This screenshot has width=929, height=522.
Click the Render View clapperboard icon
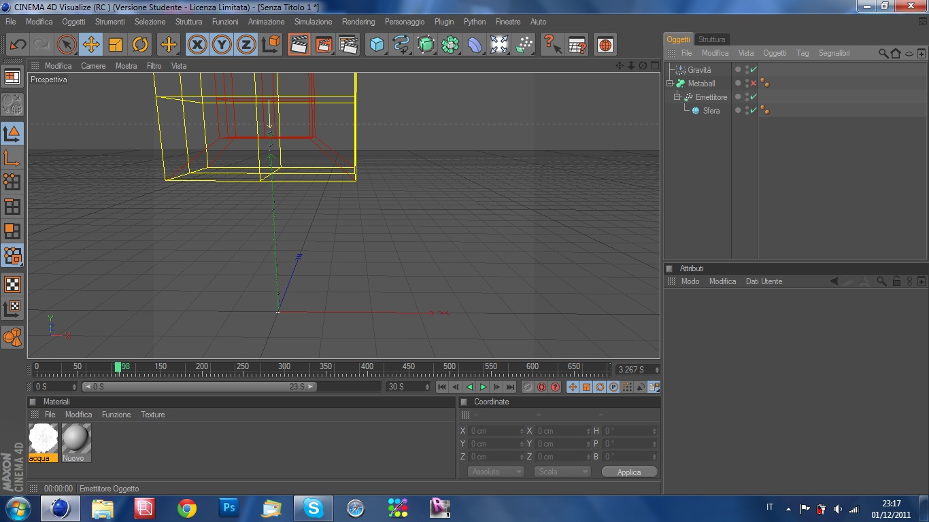tap(299, 45)
